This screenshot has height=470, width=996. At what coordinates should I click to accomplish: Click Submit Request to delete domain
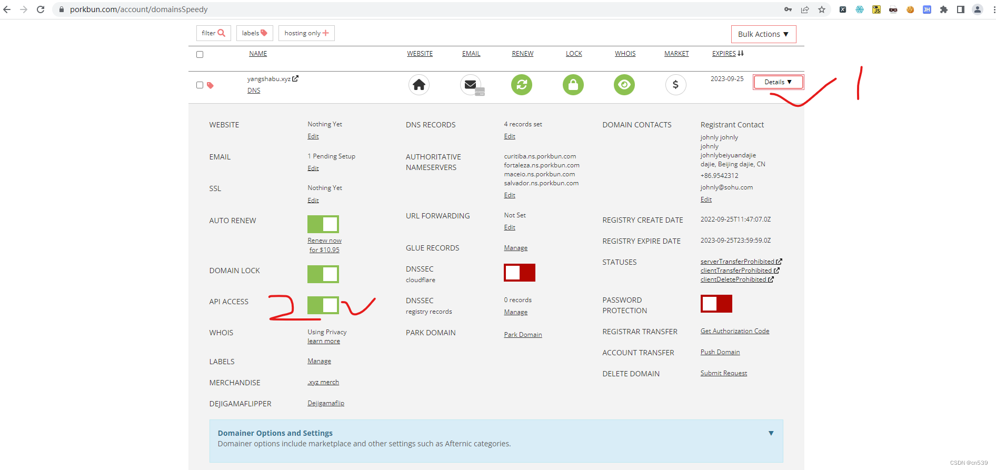click(724, 373)
